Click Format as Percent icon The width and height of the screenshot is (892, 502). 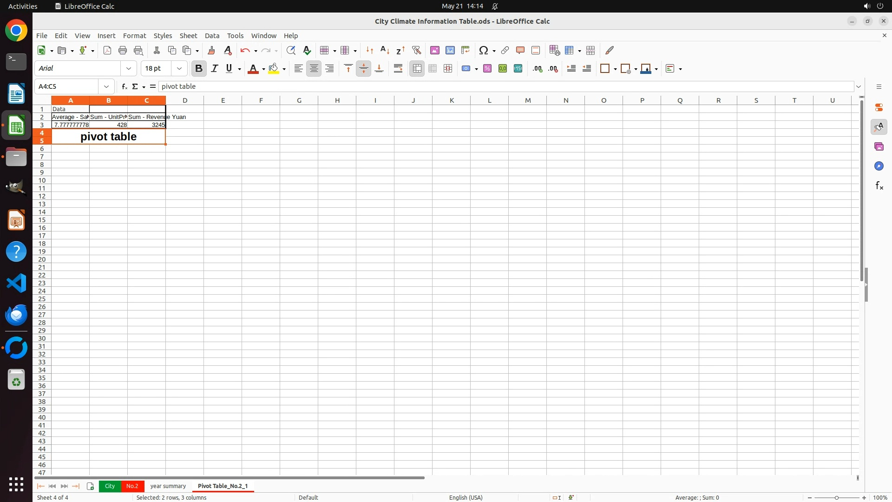(487, 69)
